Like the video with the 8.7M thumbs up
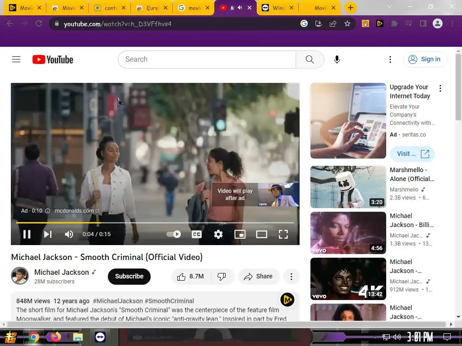 point(191,276)
